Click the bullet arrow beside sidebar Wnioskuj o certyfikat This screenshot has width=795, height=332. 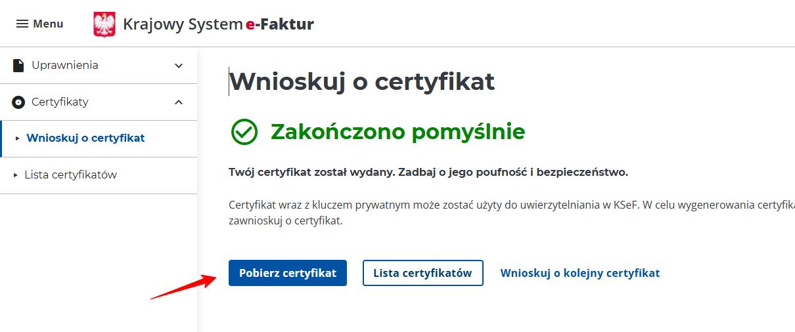17,138
